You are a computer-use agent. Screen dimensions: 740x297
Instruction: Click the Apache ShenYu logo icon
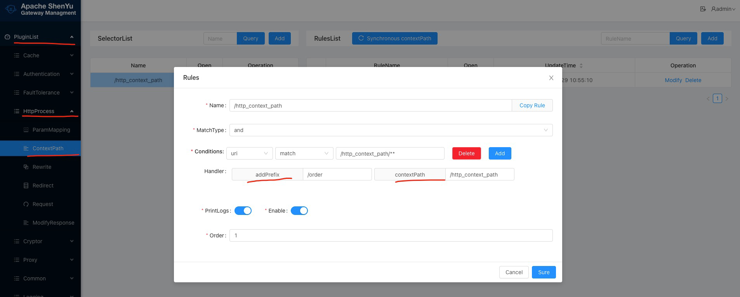tap(11, 9)
